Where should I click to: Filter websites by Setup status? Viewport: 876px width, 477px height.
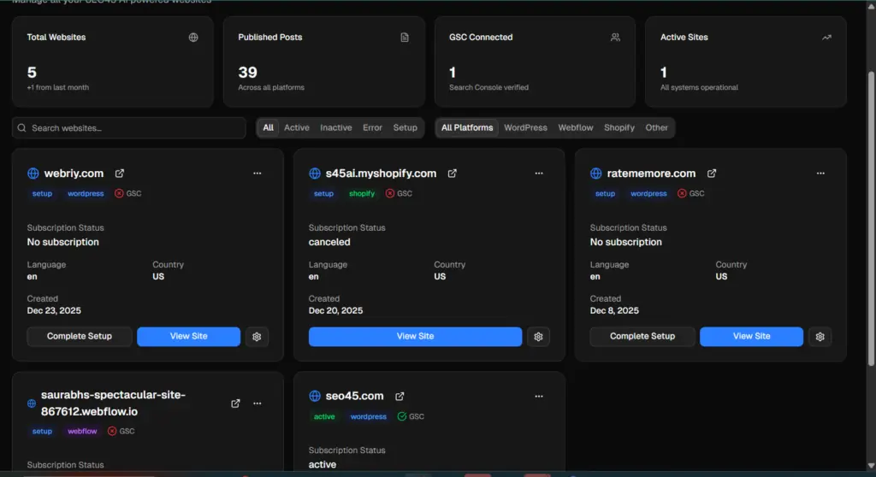405,128
